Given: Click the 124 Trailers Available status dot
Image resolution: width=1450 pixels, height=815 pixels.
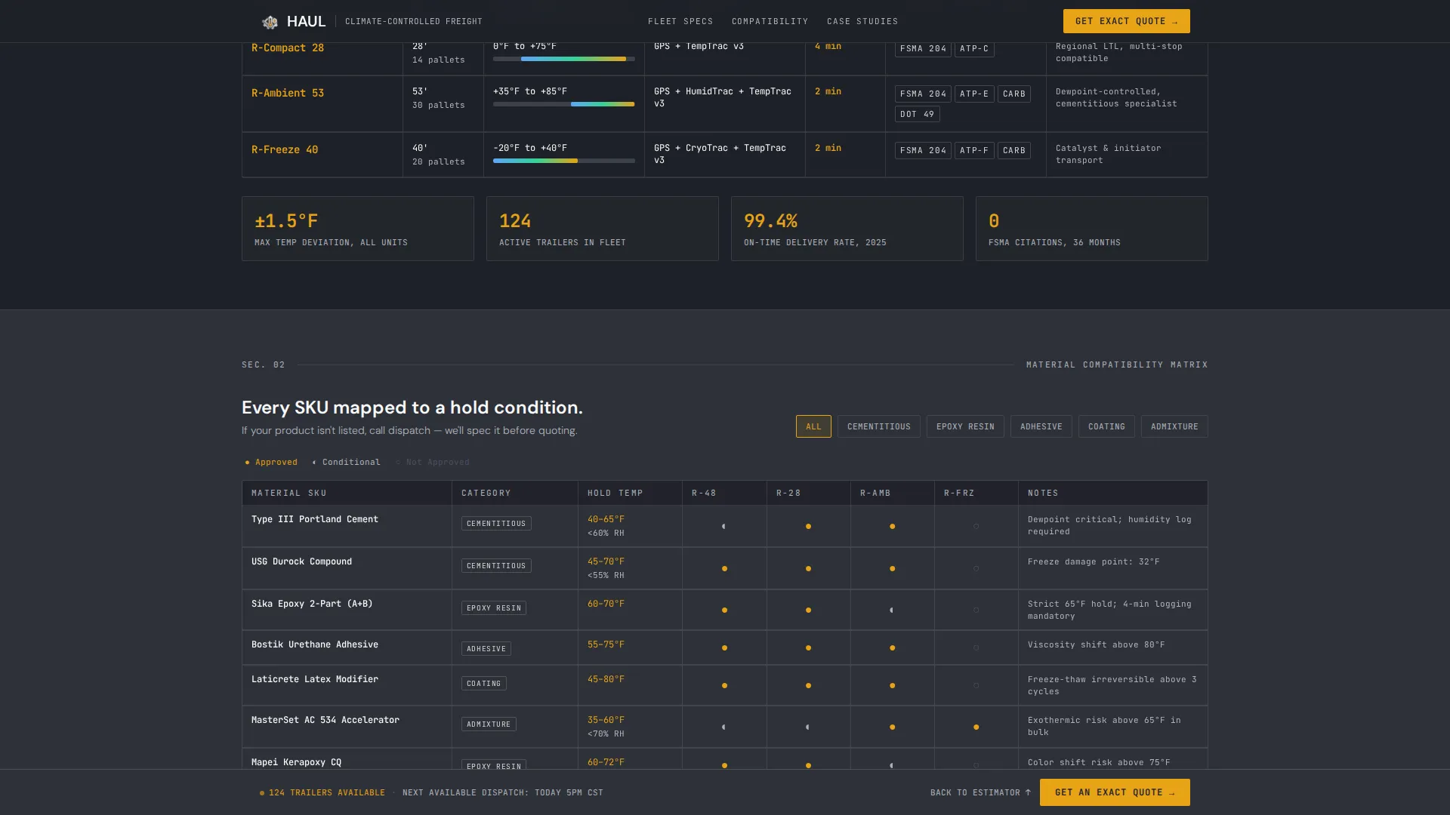Looking at the screenshot, I should pyautogui.click(x=262, y=793).
